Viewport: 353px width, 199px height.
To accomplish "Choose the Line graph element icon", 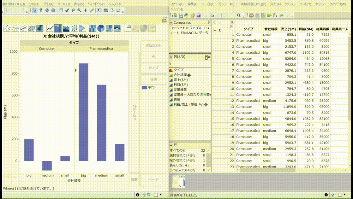I will (x=50, y=28).
